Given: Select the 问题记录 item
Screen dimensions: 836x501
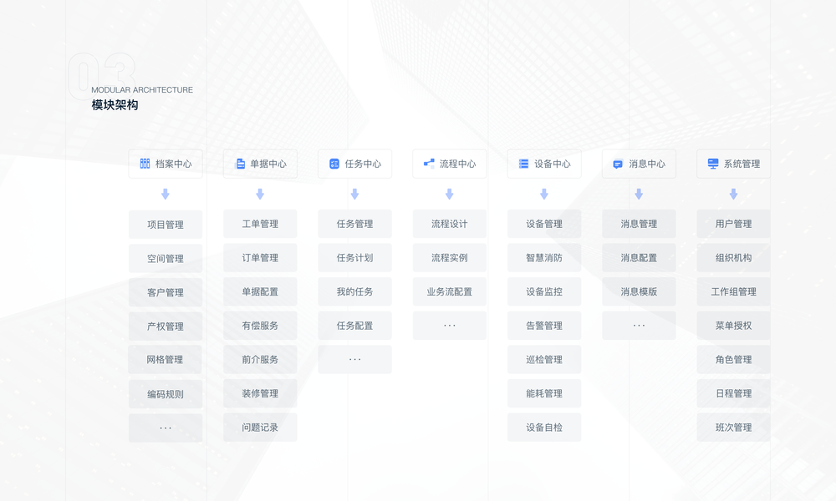Looking at the screenshot, I should tap(260, 427).
